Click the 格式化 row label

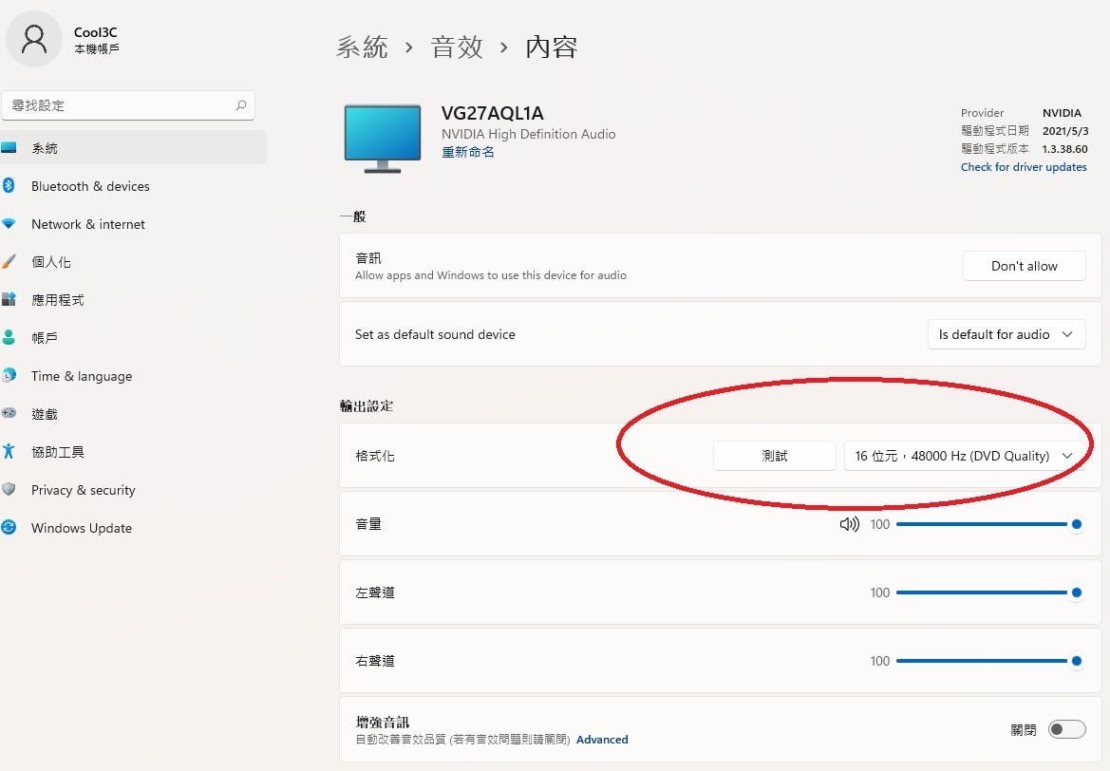(375, 456)
